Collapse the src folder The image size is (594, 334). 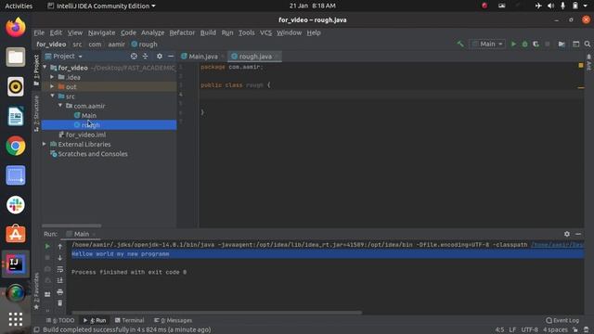(52, 96)
